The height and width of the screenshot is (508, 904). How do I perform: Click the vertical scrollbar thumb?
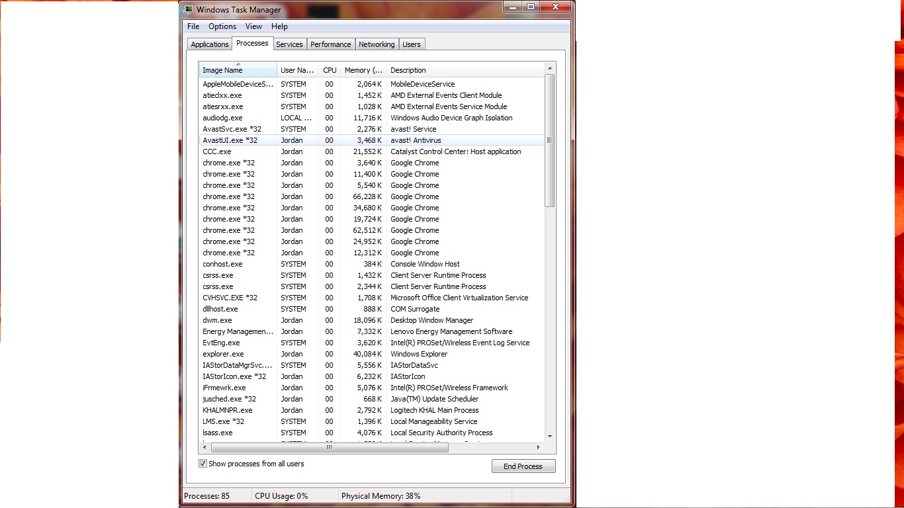(x=550, y=140)
